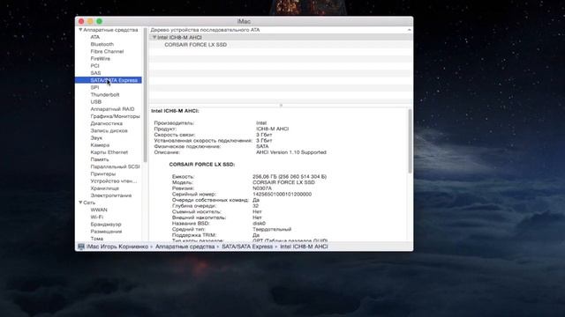Select Параллельный SCSI in the sidebar
The height and width of the screenshot is (317, 565).
pos(115,166)
